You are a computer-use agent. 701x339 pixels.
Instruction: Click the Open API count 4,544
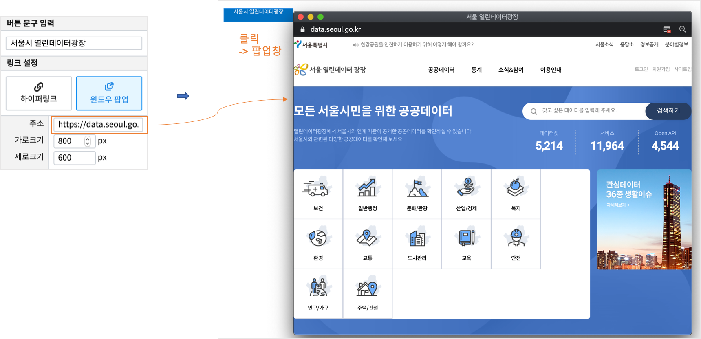(x=665, y=145)
